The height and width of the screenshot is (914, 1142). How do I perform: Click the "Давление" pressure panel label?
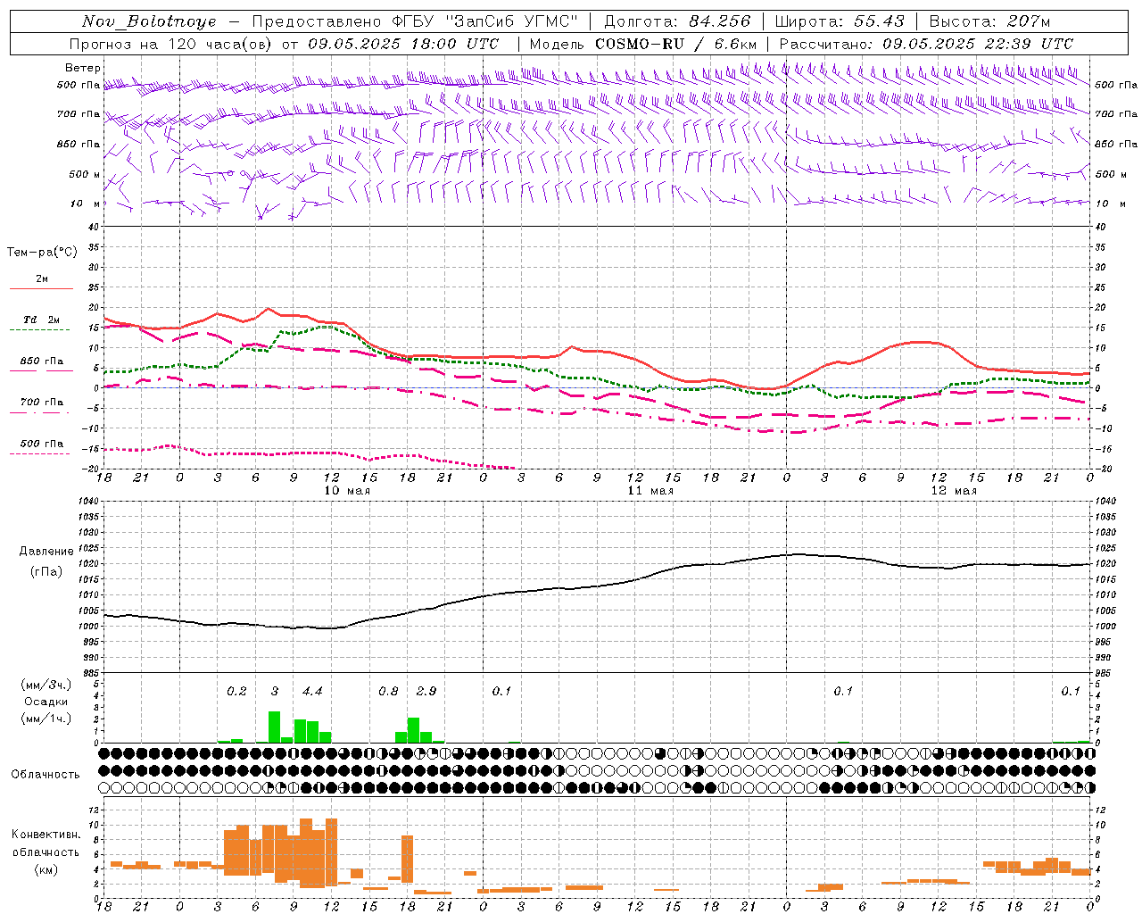(x=46, y=552)
